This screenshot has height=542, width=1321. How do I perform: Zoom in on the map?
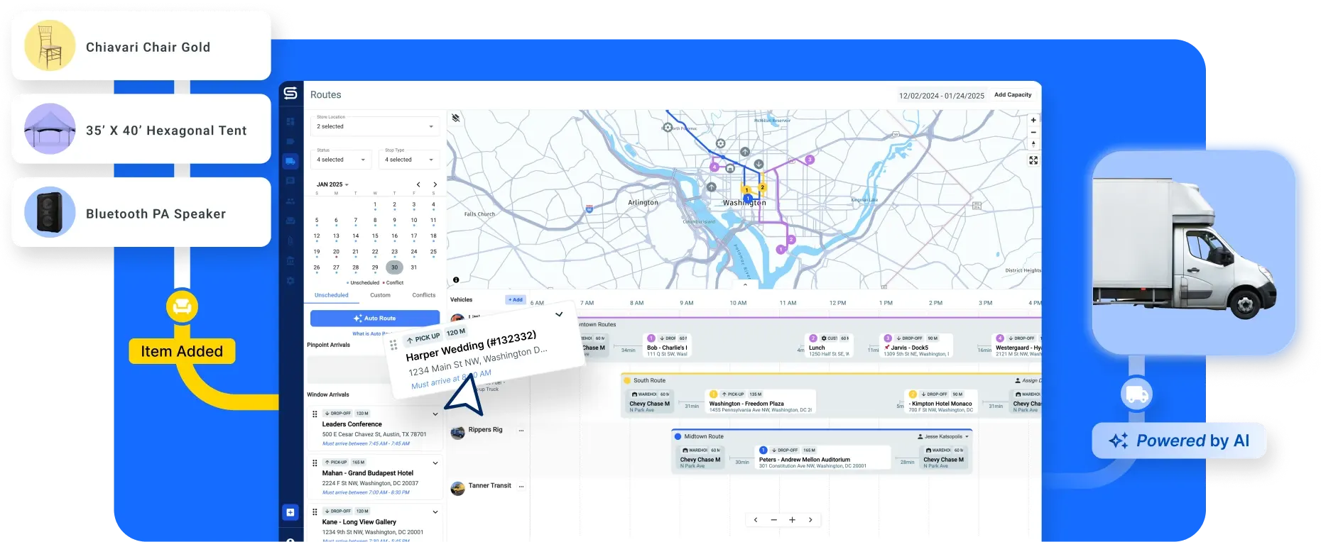1033,120
